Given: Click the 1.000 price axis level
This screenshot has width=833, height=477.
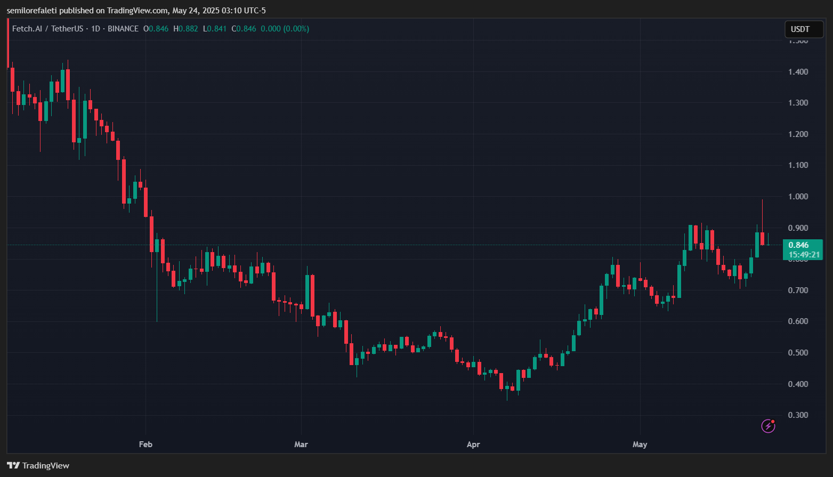Looking at the screenshot, I should [x=798, y=197].
